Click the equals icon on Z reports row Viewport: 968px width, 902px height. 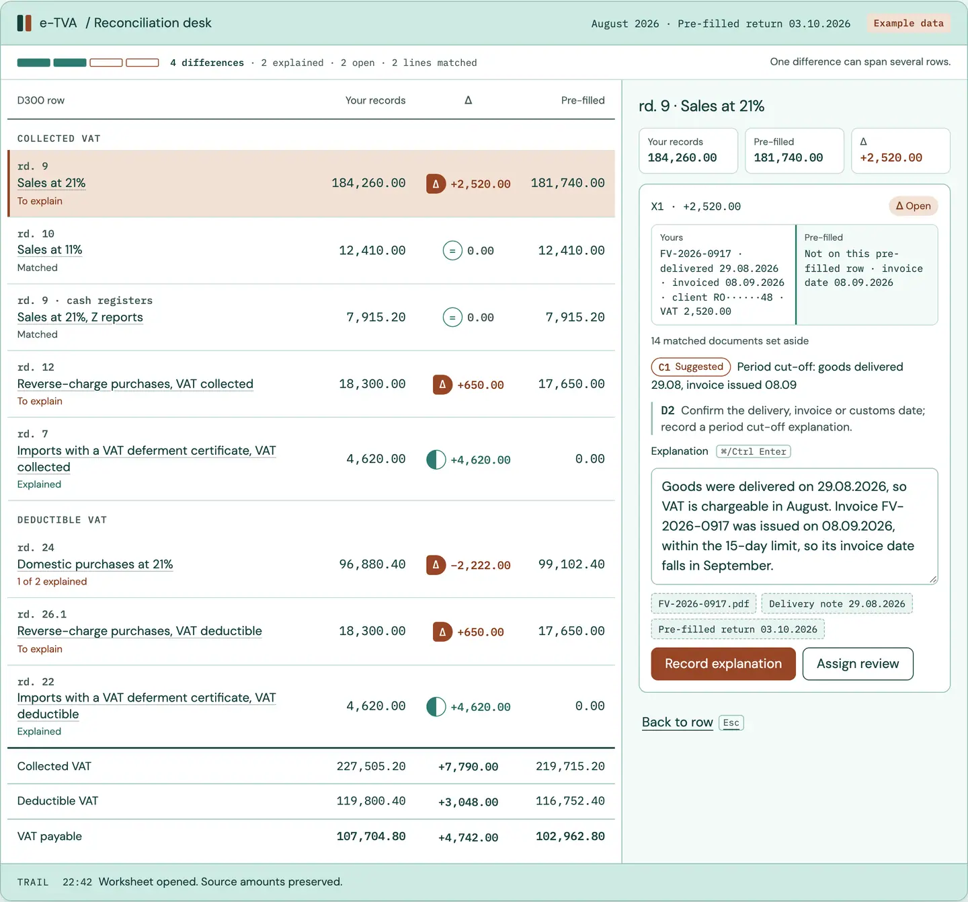(x=452, y=317)
